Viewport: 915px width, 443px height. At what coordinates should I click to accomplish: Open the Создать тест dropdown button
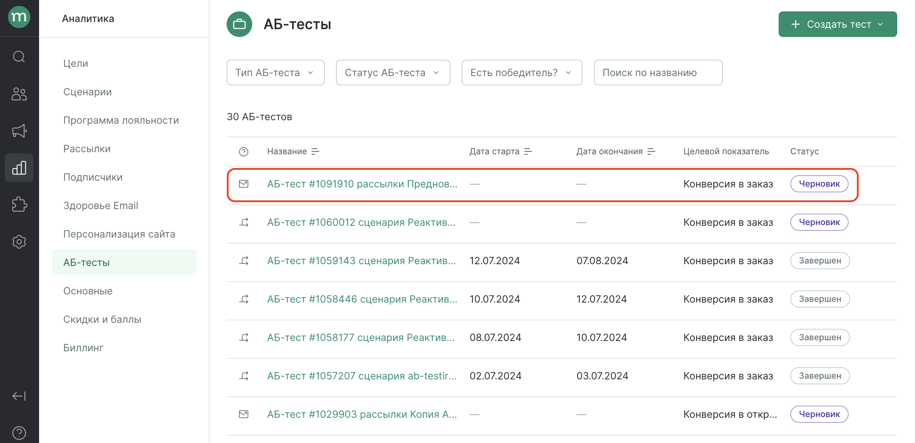(x=838, y=24)
